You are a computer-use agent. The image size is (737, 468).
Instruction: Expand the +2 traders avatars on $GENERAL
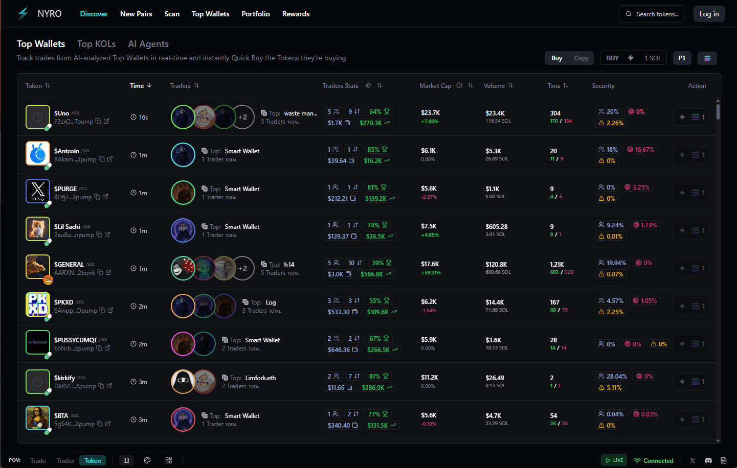click(x=243, y=268)
